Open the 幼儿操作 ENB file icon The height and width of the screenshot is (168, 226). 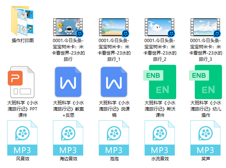[205, 82]
